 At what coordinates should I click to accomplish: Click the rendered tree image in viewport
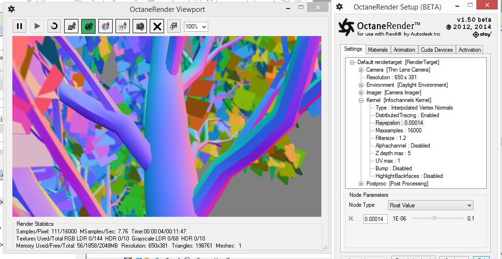click(167, 127)
